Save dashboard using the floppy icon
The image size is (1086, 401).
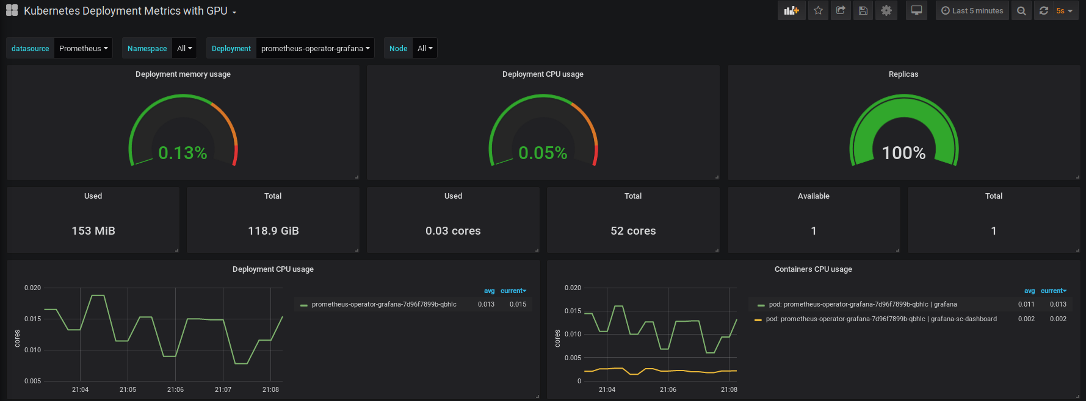(863, 10)
